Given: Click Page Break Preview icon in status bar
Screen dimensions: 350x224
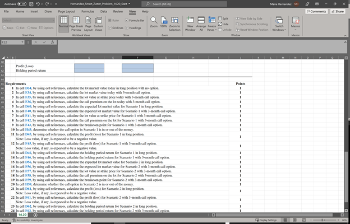Looking at the screenshot, I should (x=303, y=220).
